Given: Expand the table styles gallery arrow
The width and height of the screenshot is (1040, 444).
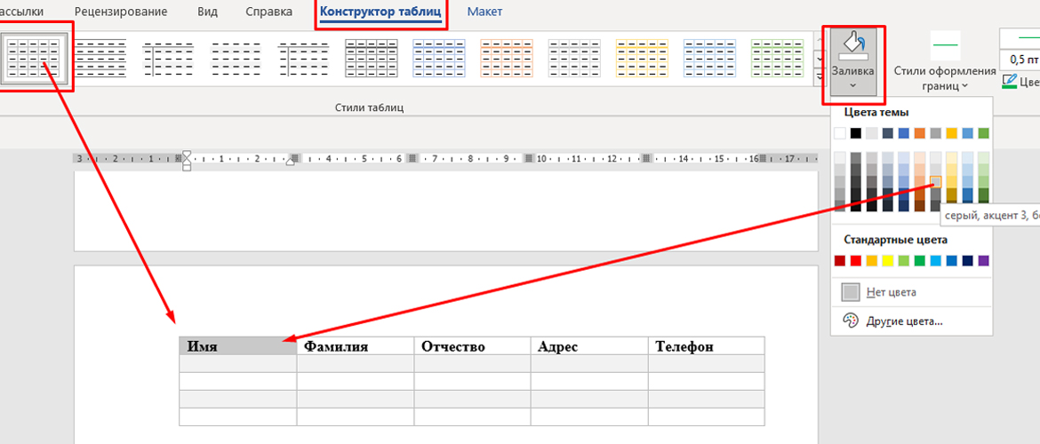Looking at the screenshot, I should tap(820, 78).
